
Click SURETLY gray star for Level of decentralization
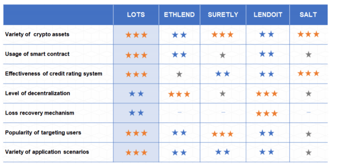222,94
